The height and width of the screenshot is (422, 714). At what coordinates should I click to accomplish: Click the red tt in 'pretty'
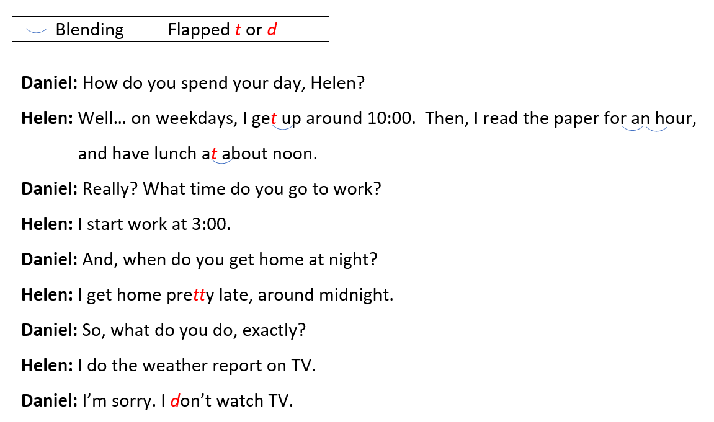point(199,295)
